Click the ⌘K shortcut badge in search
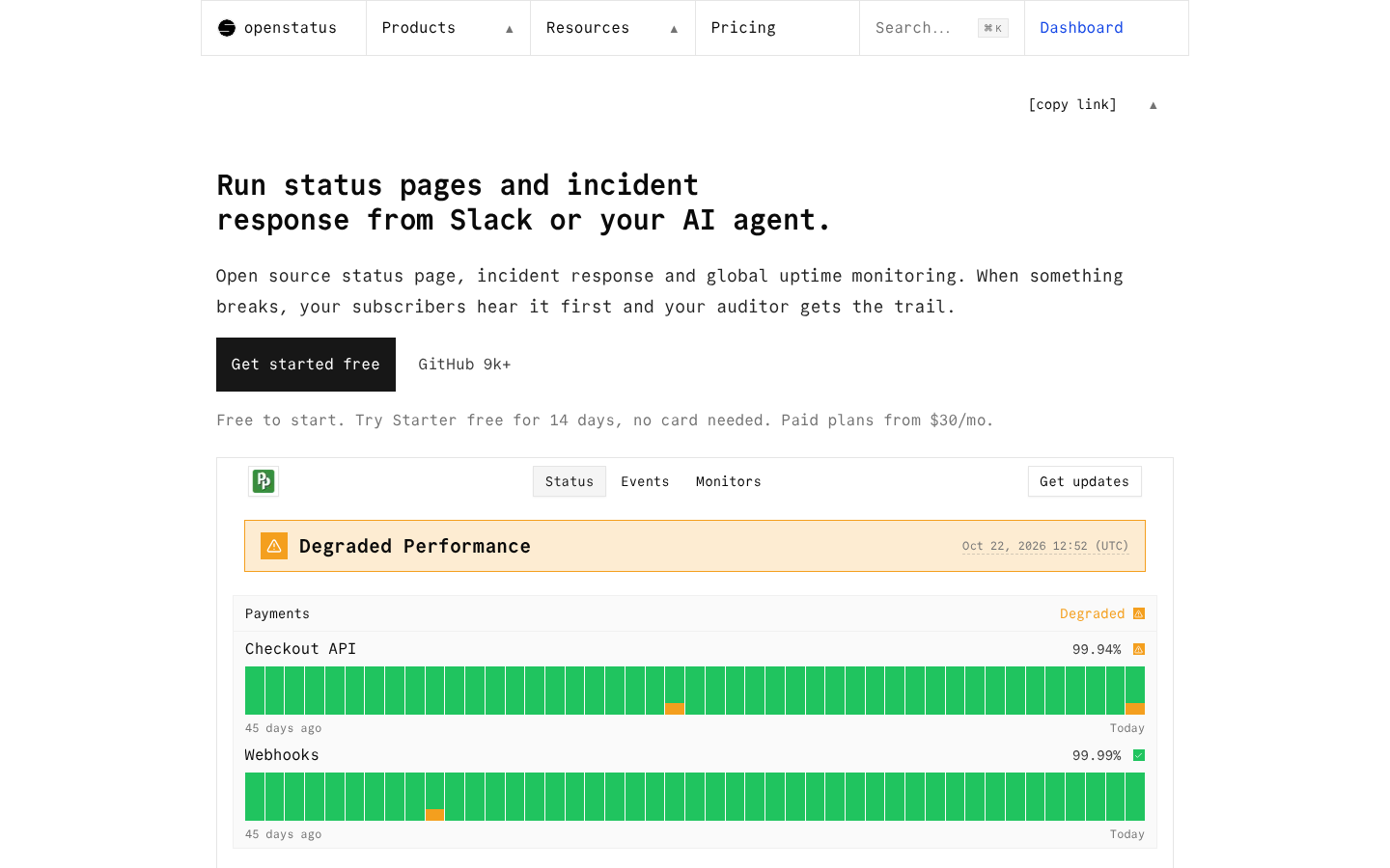Viewport: 1390px width, 868px height. [x=993, y=28]
